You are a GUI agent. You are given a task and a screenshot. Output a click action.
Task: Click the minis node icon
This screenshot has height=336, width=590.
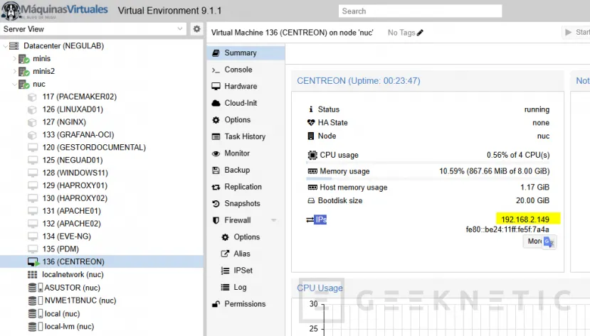(23, 58)
